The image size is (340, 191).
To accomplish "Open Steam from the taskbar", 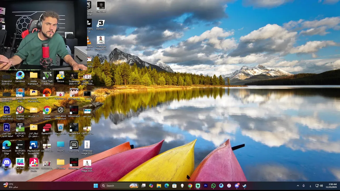I will (244, 186).
